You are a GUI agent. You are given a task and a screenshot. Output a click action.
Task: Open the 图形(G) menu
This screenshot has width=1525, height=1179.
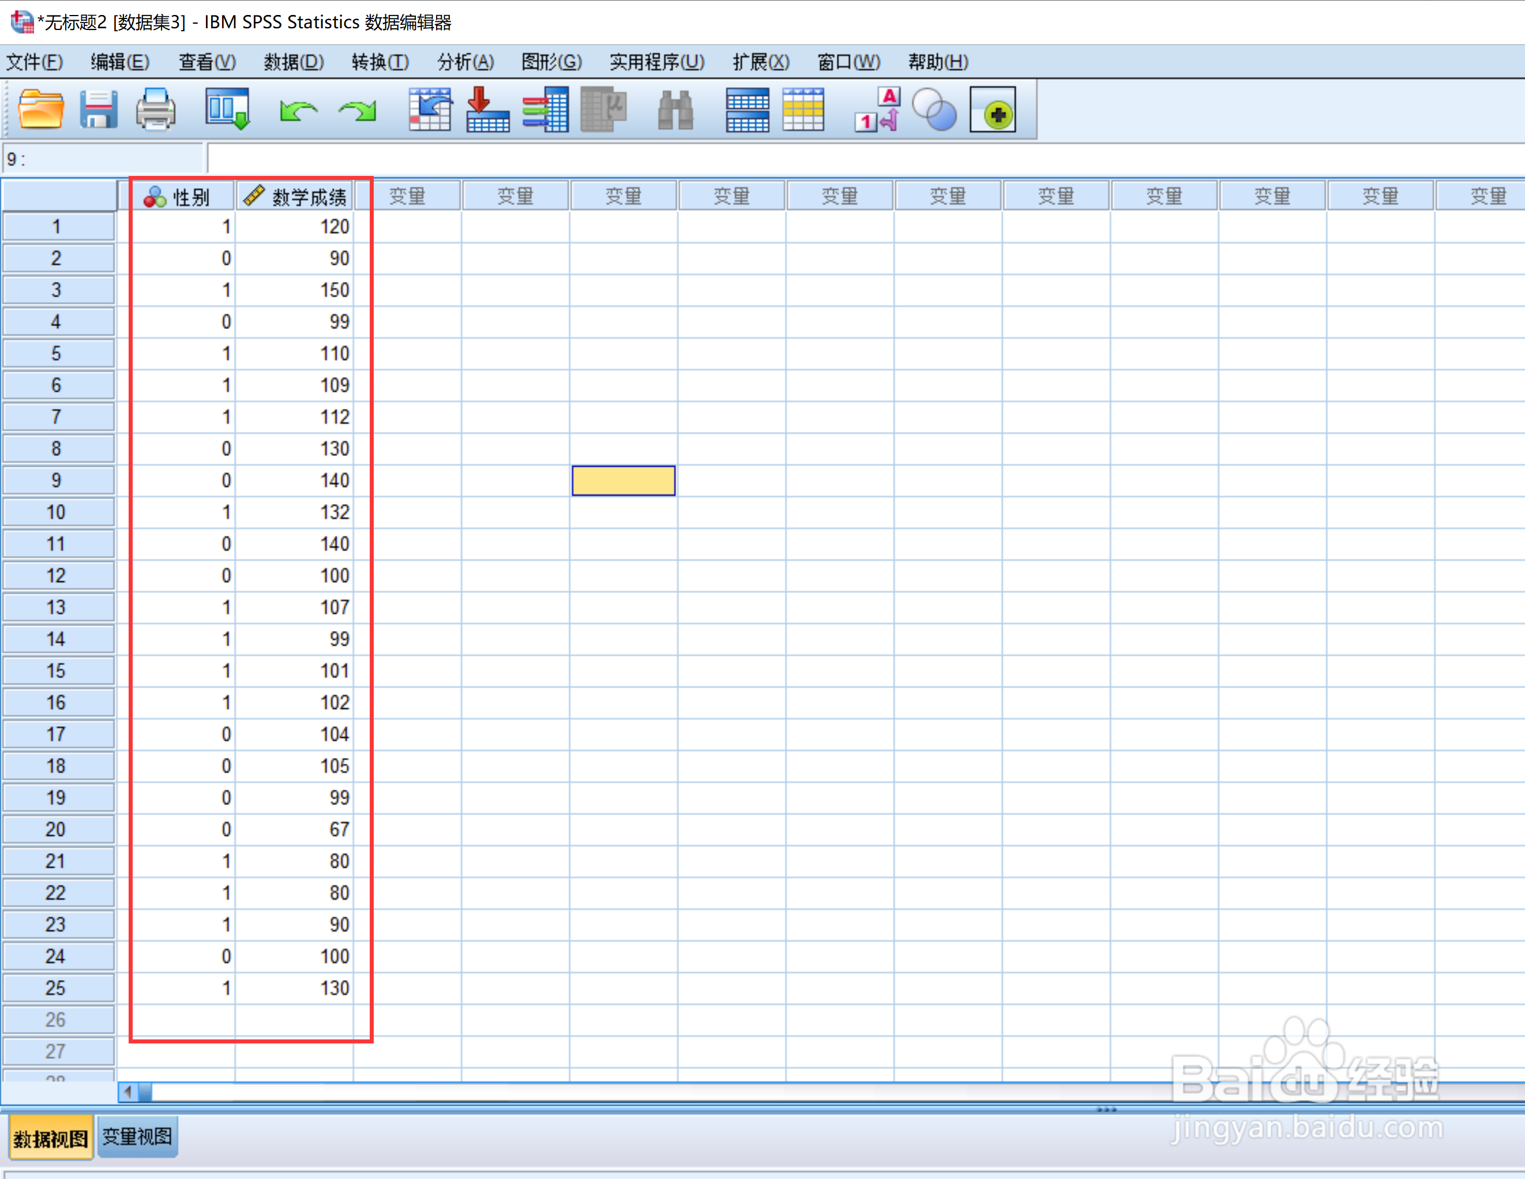551,62
